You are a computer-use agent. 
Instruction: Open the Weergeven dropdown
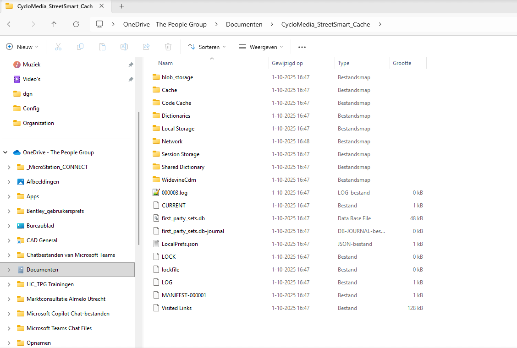(261, 47)
